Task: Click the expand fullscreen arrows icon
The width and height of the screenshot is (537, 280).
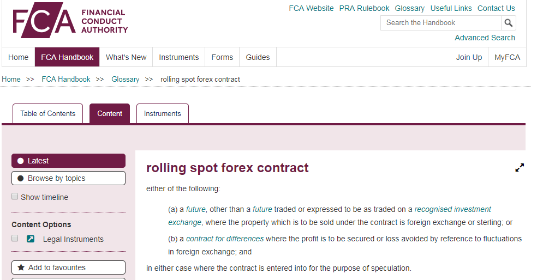Action: (520, 168)
